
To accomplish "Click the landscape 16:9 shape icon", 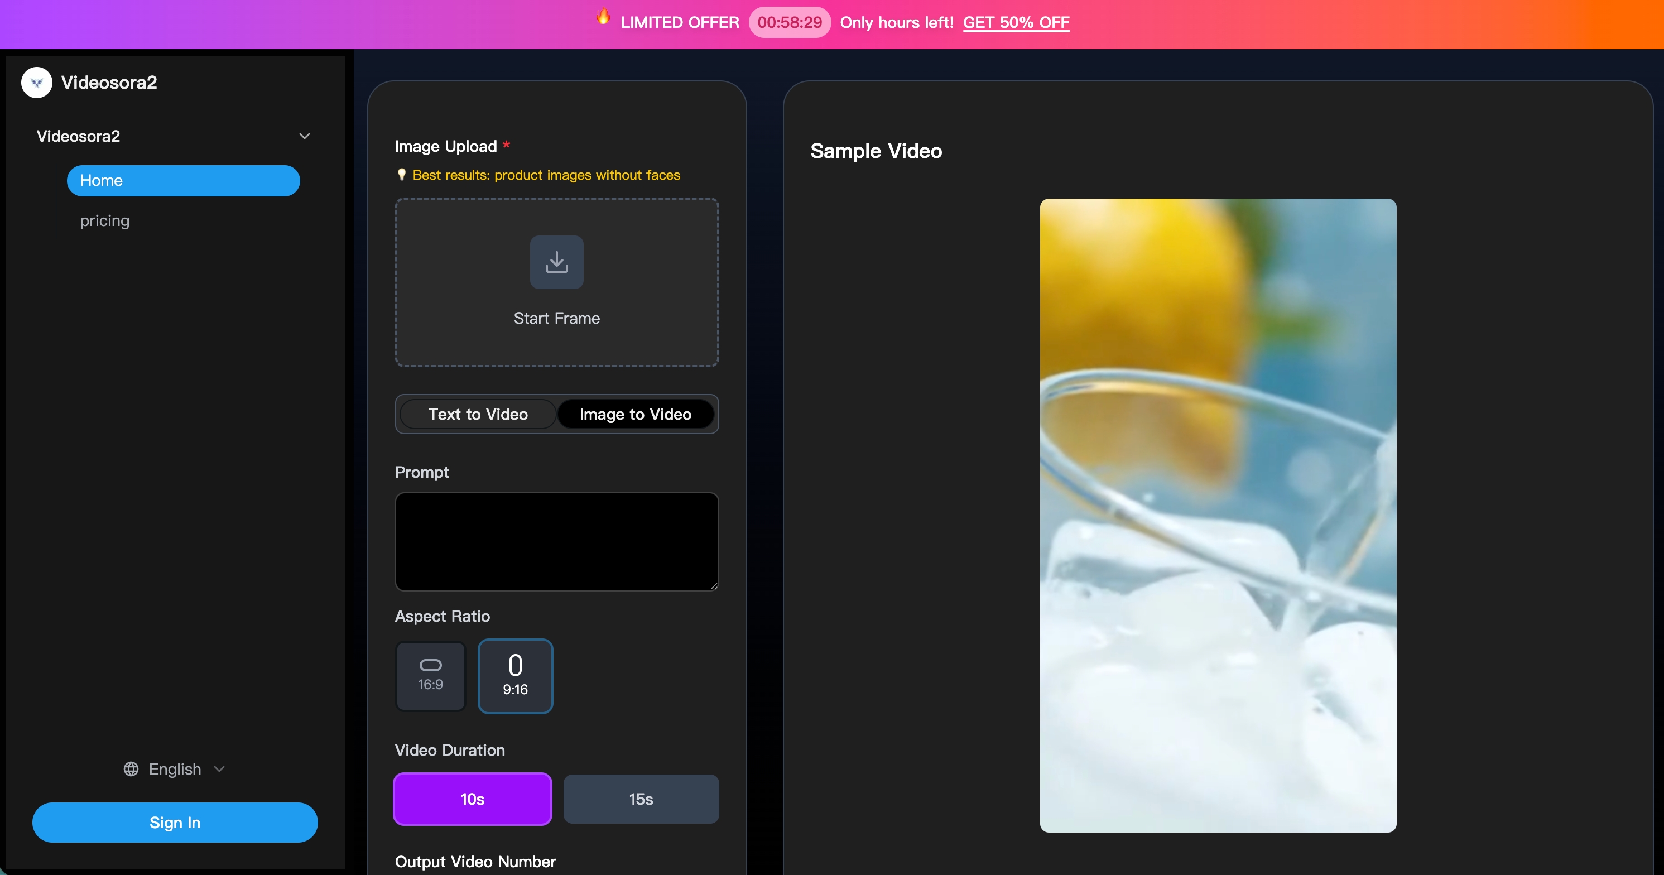I will (x=430, y=665).
